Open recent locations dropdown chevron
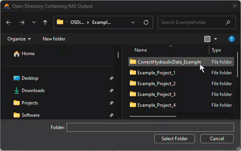The image size is (241, 151). pos(34,22)
